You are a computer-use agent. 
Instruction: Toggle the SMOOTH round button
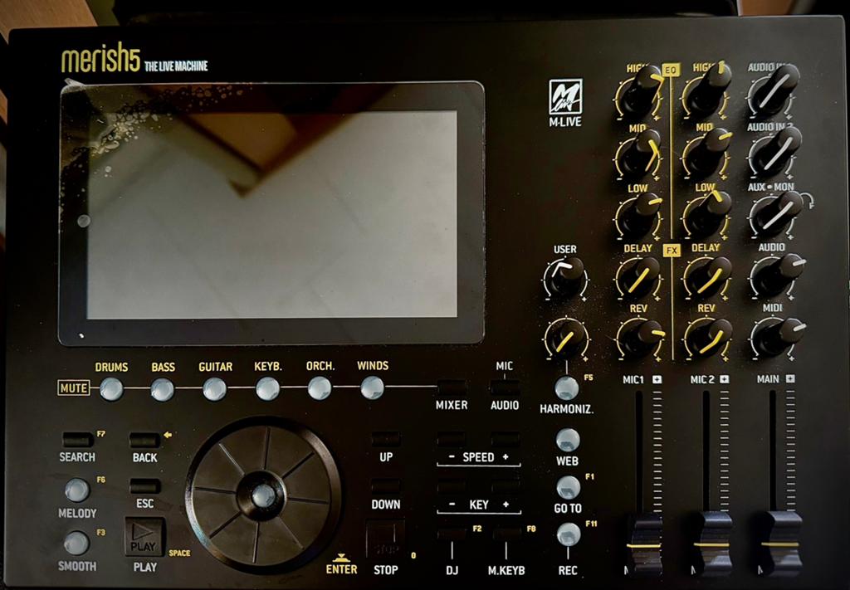tap(76, 543)
